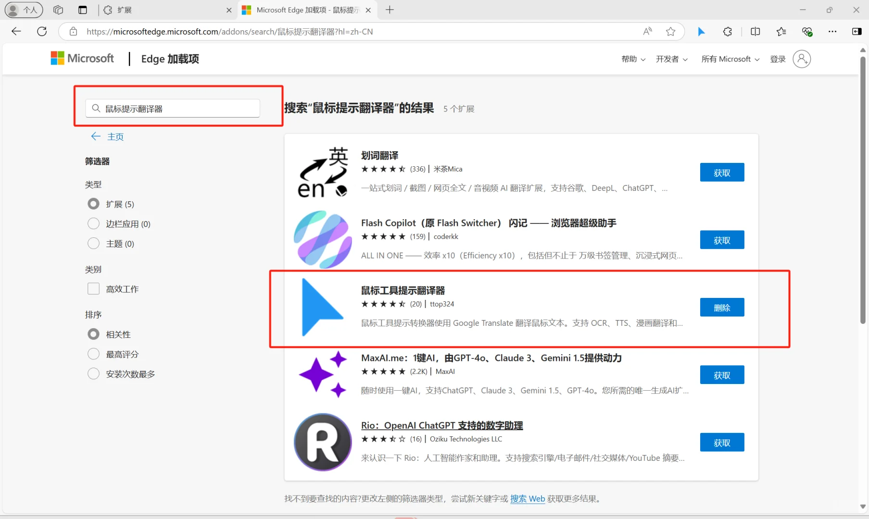Enable the 高效工作 category checkbox
This screenshot has height=519, width=869.
point(93,288)
